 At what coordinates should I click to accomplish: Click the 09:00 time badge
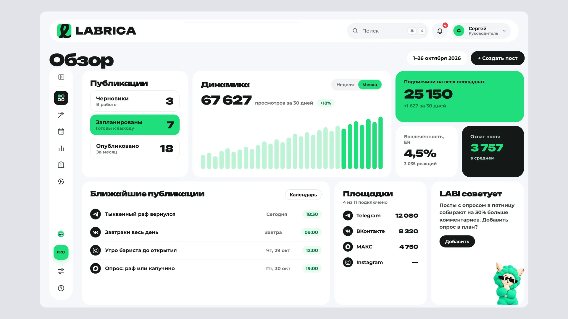(311, 232)
